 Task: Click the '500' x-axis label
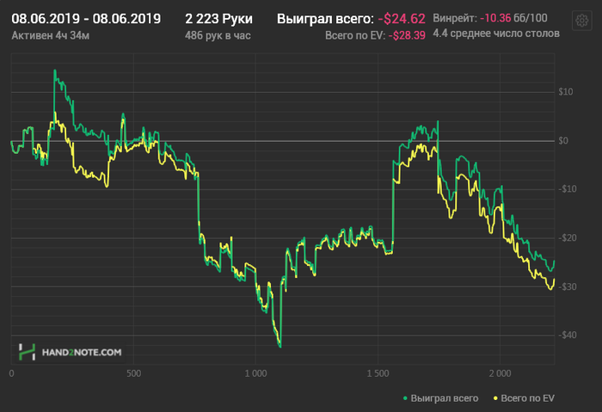point(133,373)
